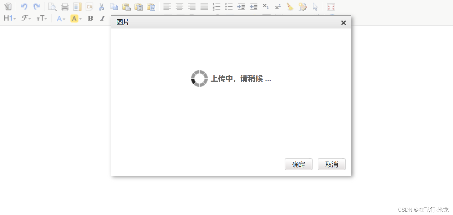
Task: Open the text color dropdown
Action: click(61, 18)
